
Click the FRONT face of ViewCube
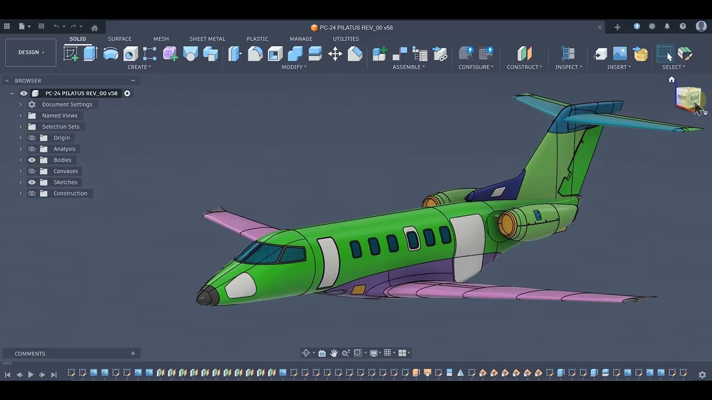[x=683, y=98]
